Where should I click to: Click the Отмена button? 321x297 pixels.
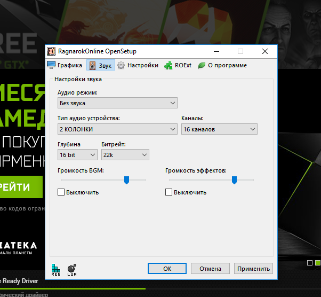click(x=210, y=269)
